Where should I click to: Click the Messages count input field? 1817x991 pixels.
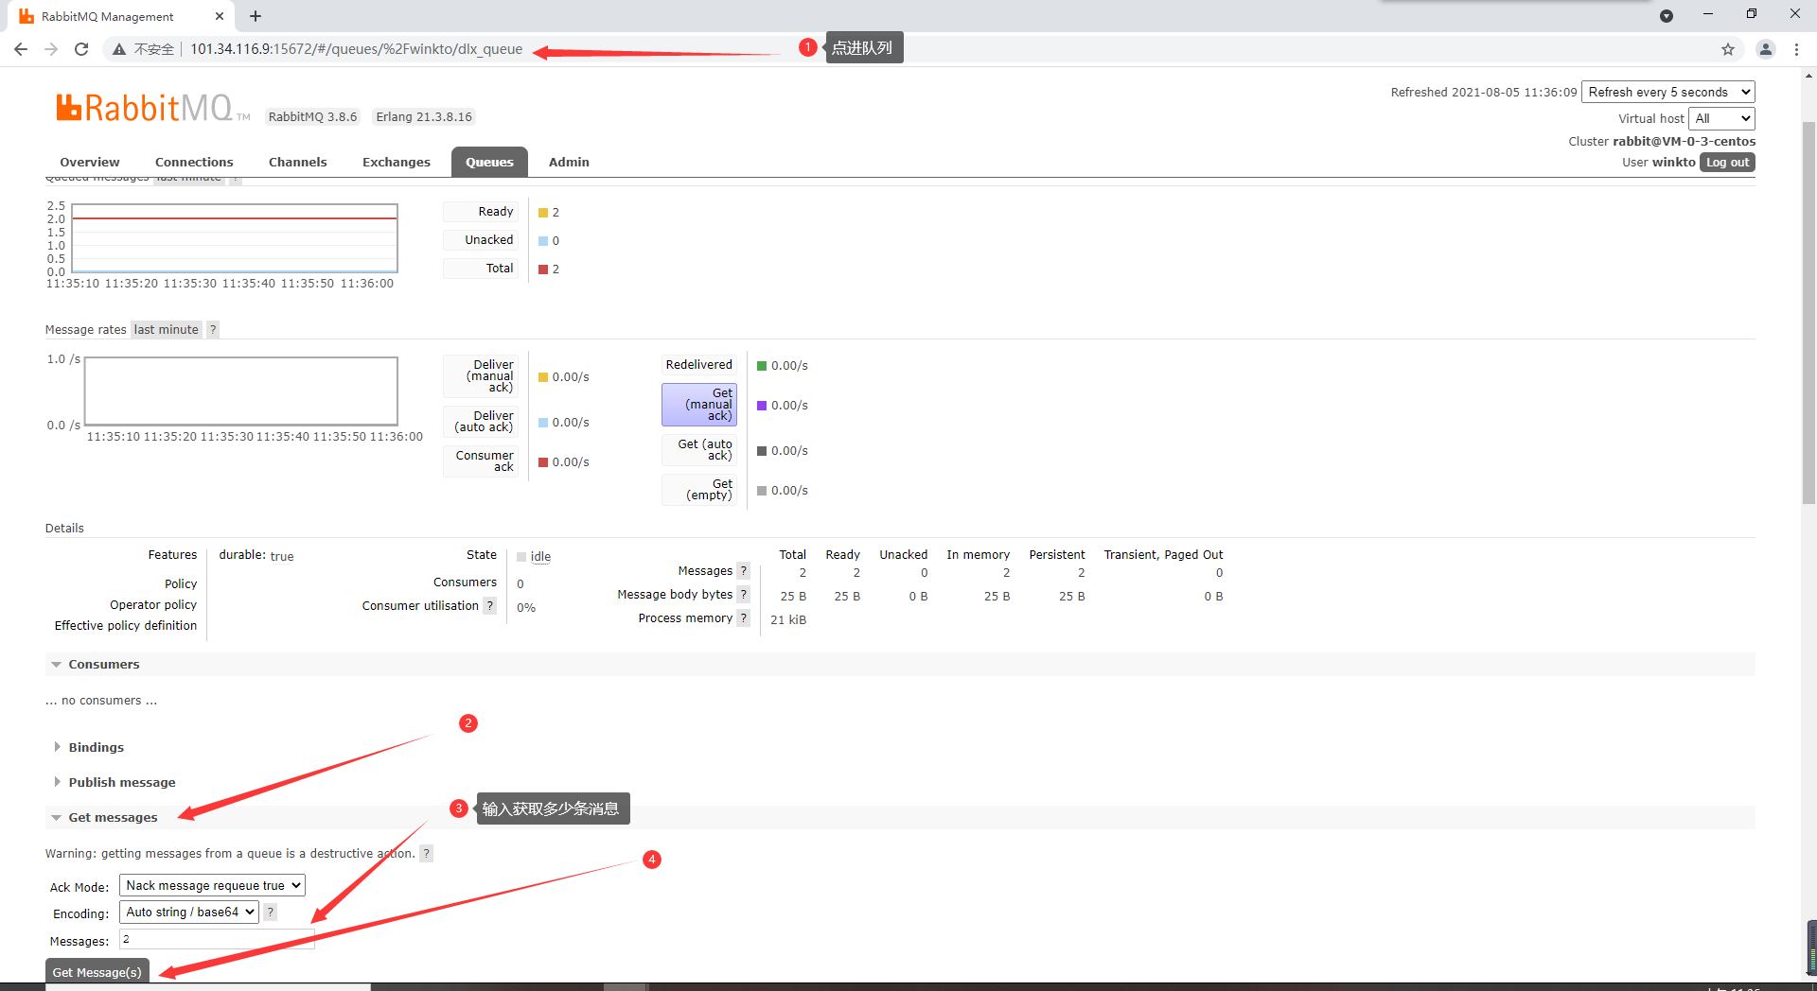pos(217,940)
